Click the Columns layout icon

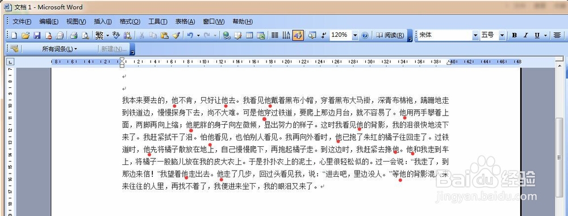tap(275, 36)
